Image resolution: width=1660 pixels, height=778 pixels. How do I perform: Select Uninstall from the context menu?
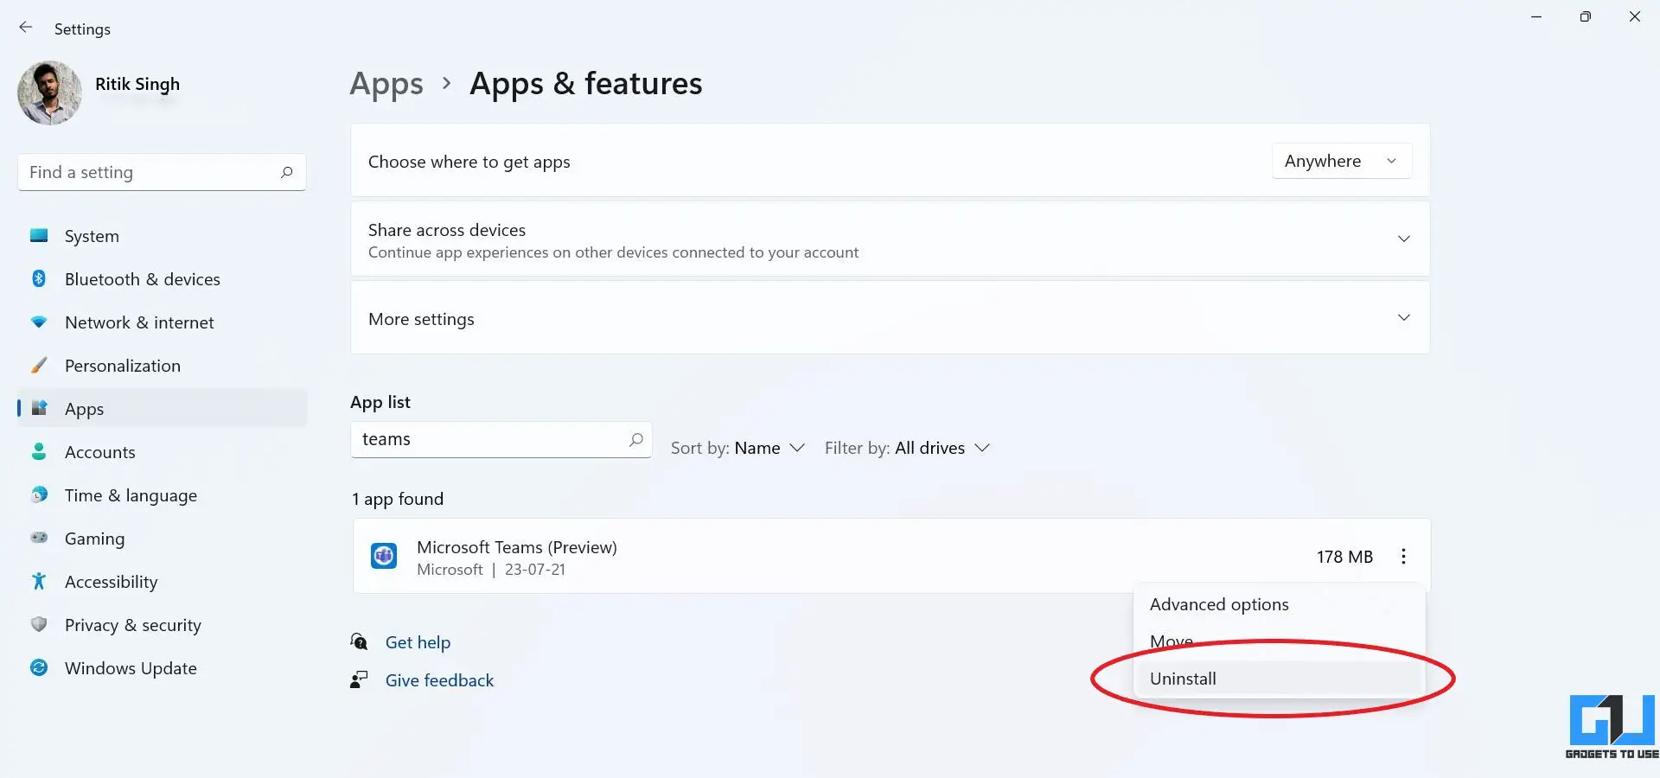point(1279,679)
